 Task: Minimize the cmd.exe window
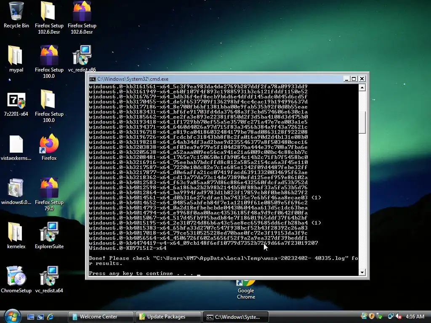[x=346, y=79]
